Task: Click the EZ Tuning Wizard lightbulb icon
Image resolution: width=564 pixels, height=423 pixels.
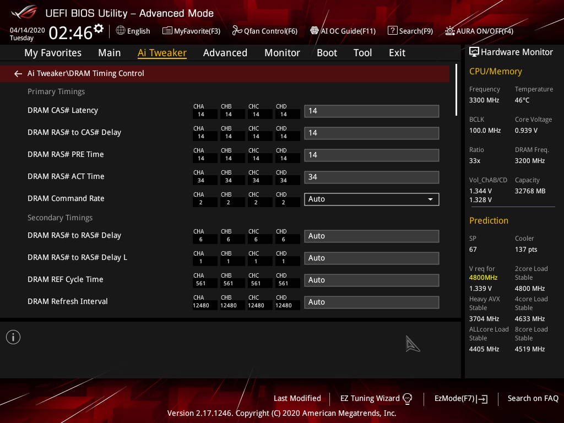Action: click(x=407, y=398)
